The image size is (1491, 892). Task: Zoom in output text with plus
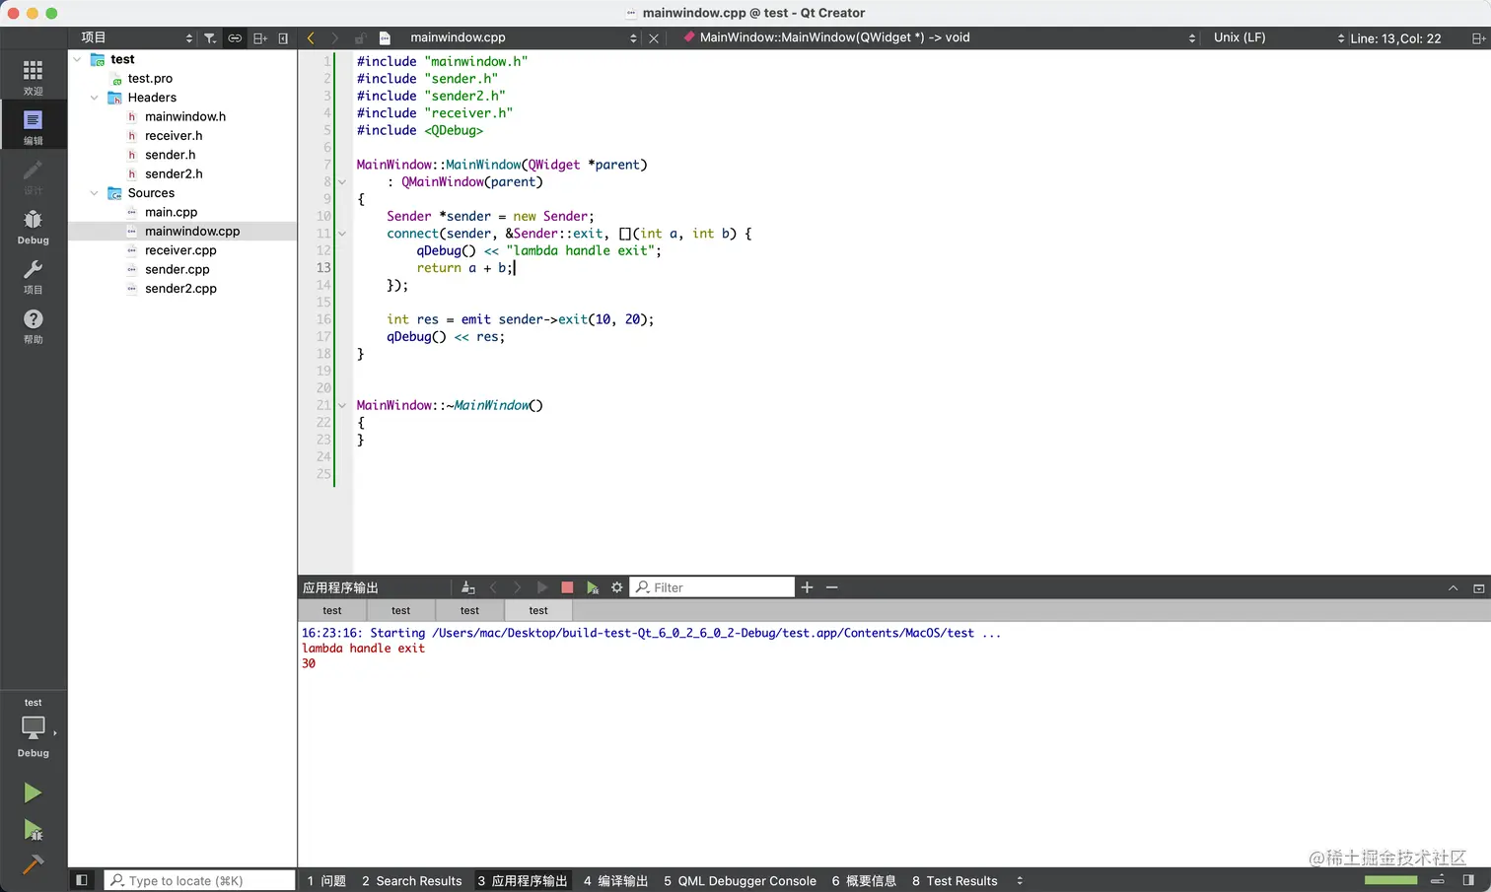[x=807, y=587]
